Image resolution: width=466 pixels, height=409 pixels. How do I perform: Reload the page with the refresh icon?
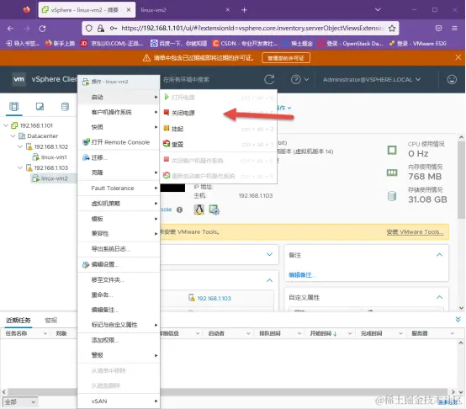42,29
